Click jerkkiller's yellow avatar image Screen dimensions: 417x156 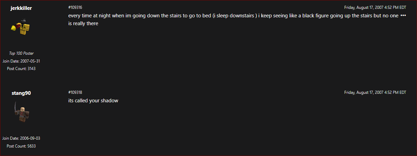pos(21,28)
